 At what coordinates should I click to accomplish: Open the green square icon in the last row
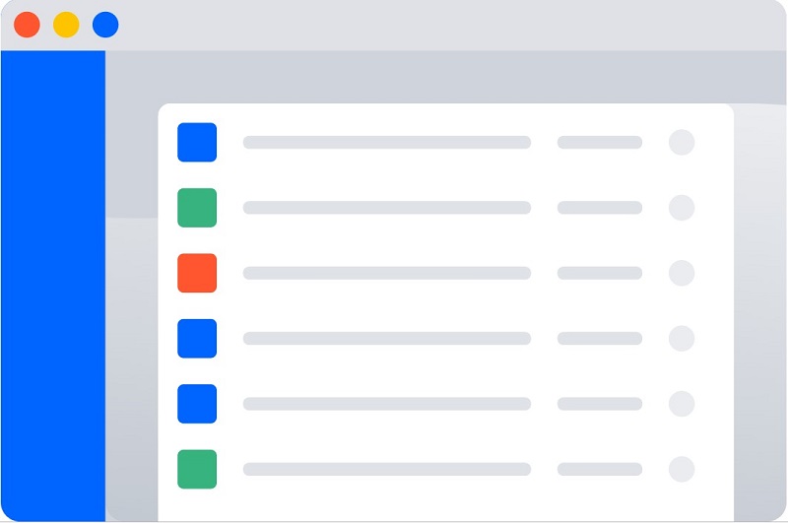coord(197,469)
